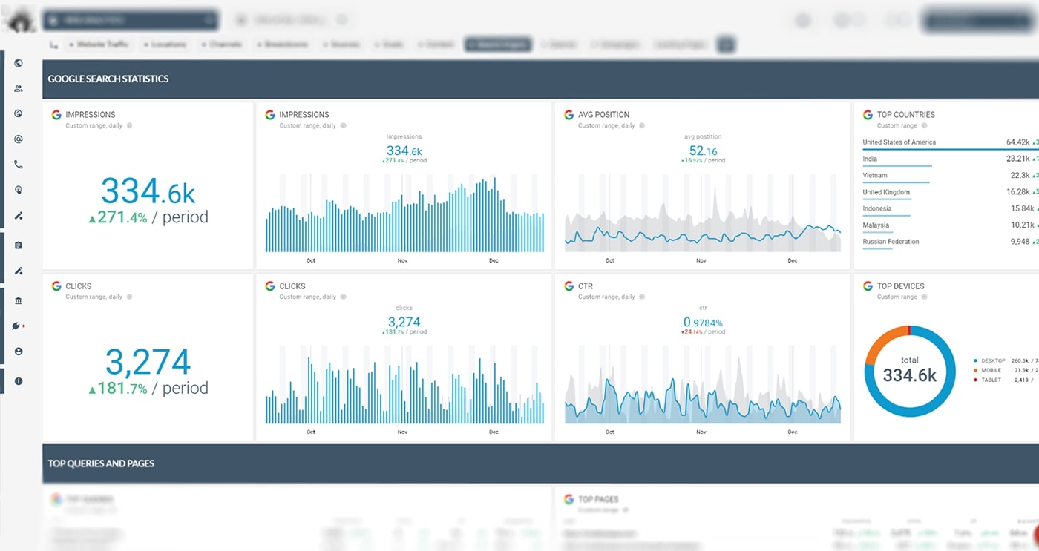
Task: Click the 52.16 avg position value
Action: [x=703, y=151]
